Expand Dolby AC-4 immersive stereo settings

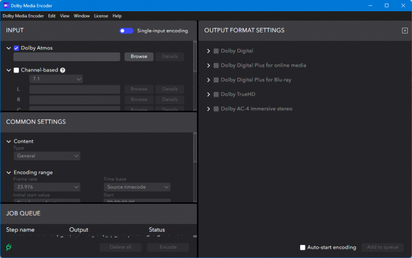208,109
